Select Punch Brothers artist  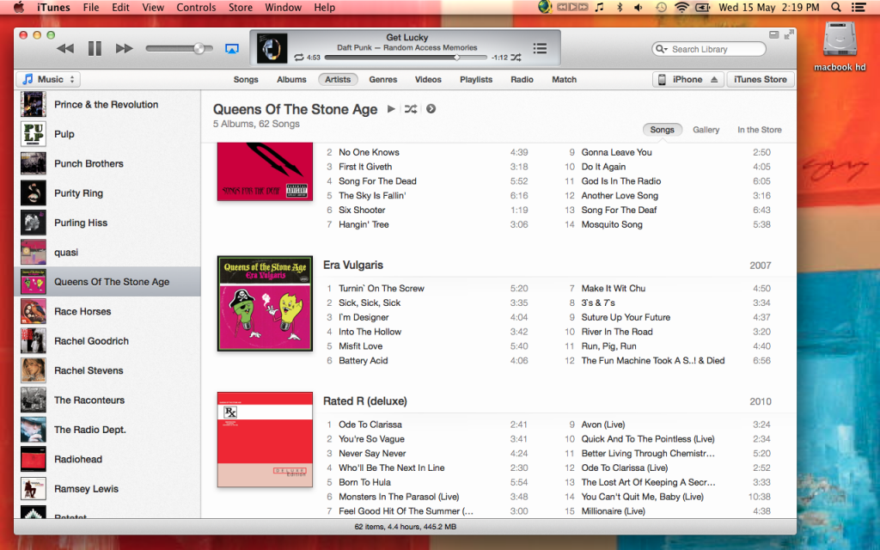pyautogui.click(x=107, y=163)
